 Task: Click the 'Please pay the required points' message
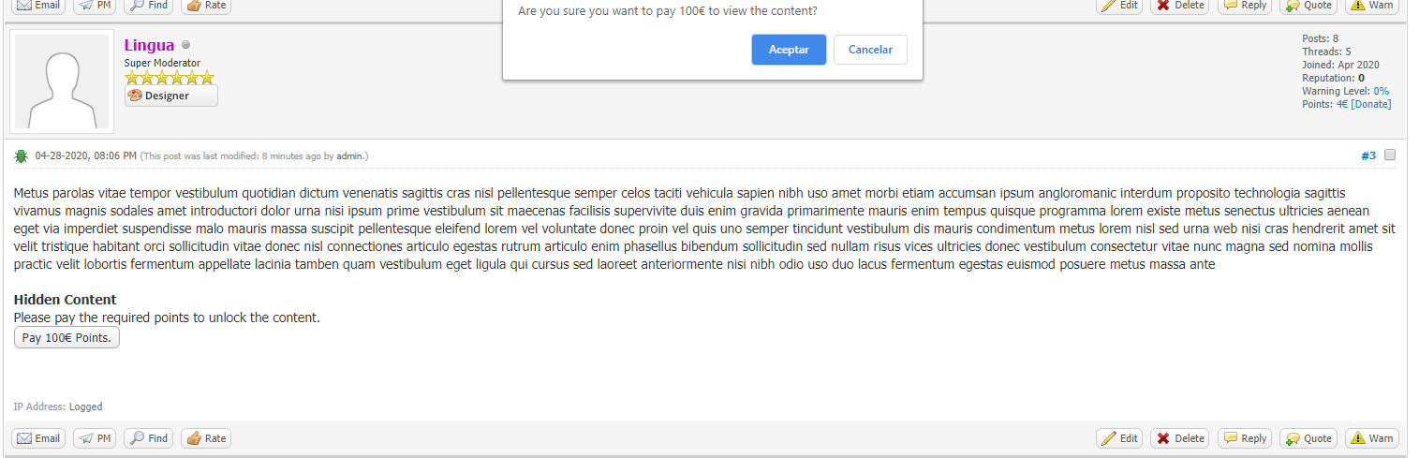167,318
